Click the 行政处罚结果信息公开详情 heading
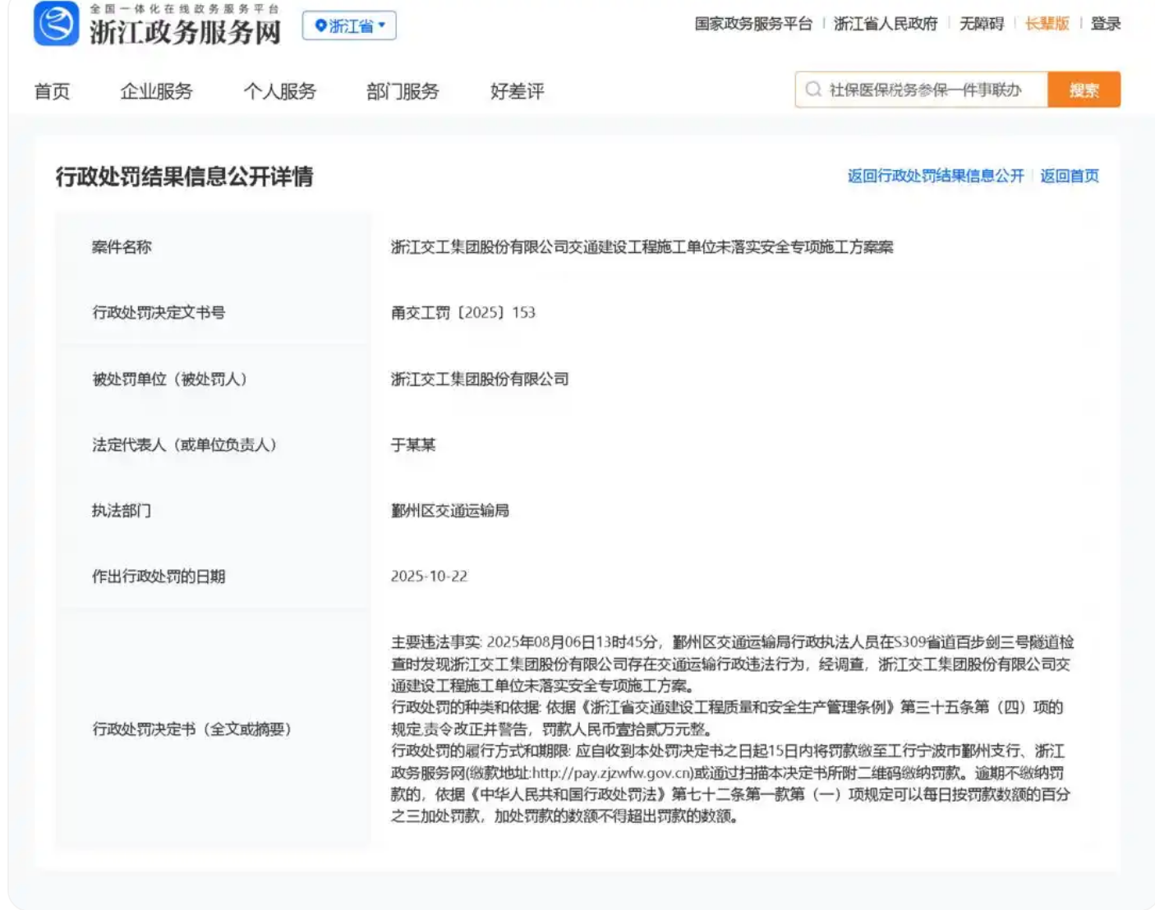The height and width of the screenshot is (910, 1155). point(184,177)
